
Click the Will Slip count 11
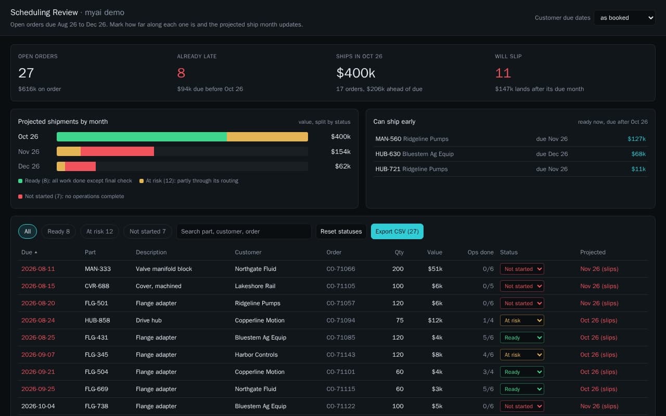click(x=503, y=73)
